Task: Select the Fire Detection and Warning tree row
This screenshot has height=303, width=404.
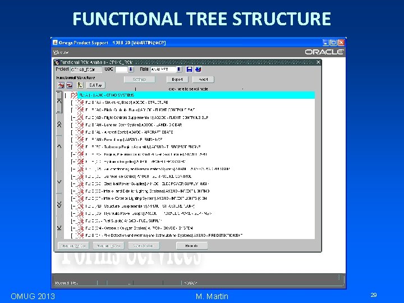Action: pyautogui.click(x=164, y=236)
